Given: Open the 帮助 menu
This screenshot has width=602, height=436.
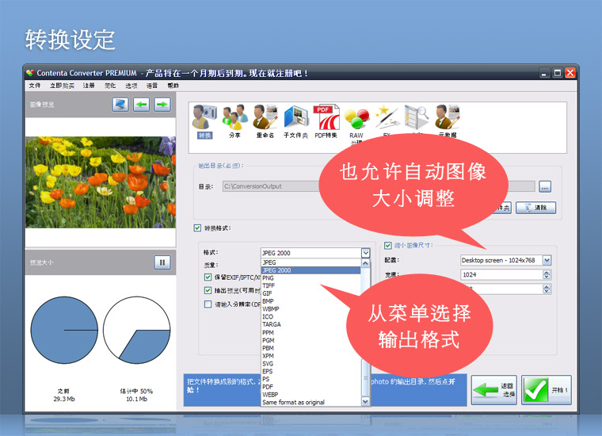Looking at the screenshot, I should [173, 85].
